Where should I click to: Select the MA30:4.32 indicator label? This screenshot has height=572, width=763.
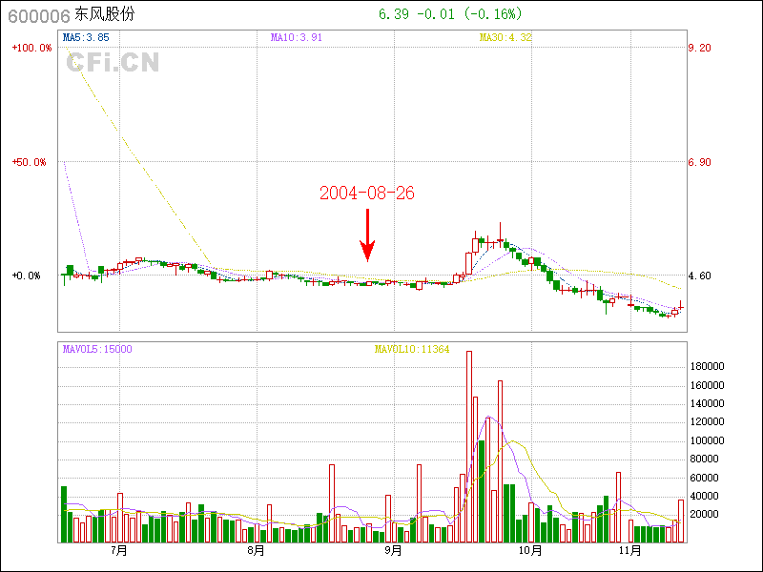pyautogui.click(x=505, y=37)
